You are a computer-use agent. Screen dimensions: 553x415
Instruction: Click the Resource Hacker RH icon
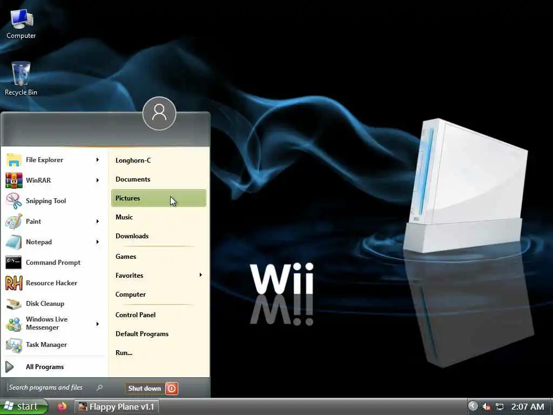click(14, 283)
